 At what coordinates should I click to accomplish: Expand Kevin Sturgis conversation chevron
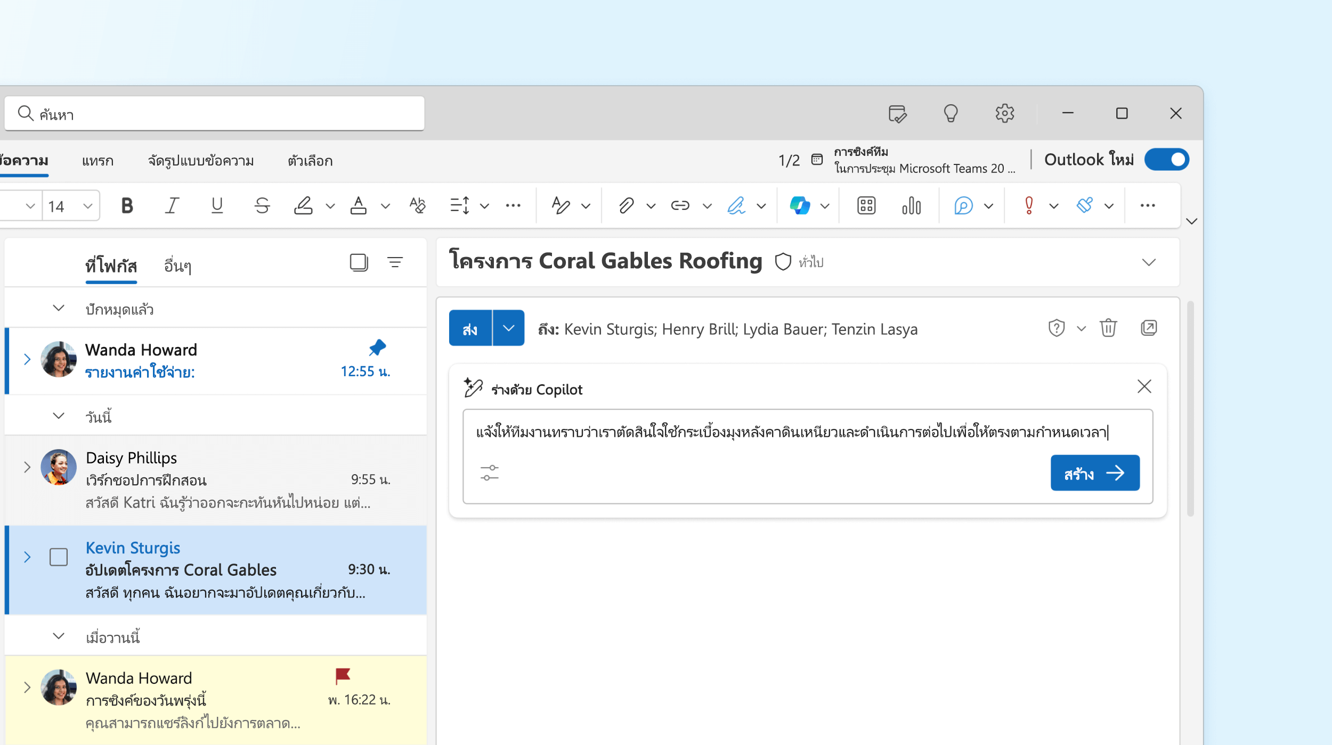pos(27,557)
